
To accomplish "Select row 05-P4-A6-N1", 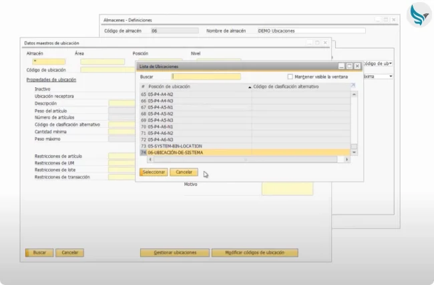I will point(245,127).
